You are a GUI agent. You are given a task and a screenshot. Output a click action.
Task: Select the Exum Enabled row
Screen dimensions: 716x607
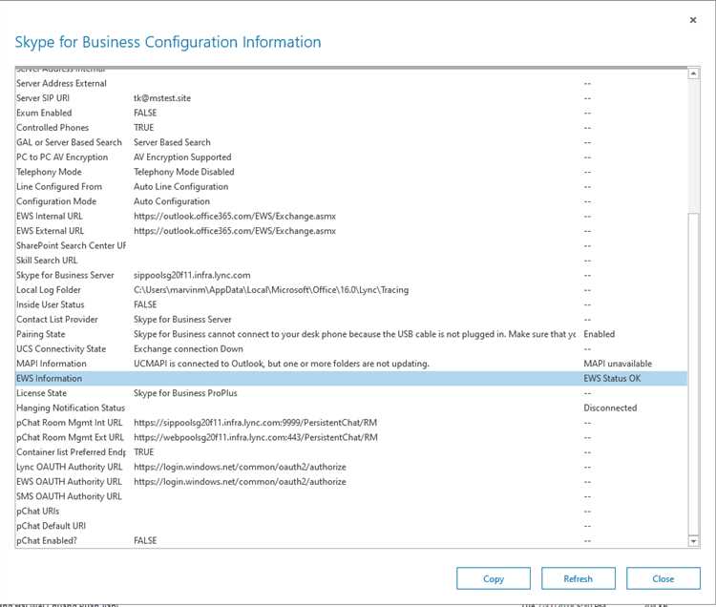click(x=351, y=113)
